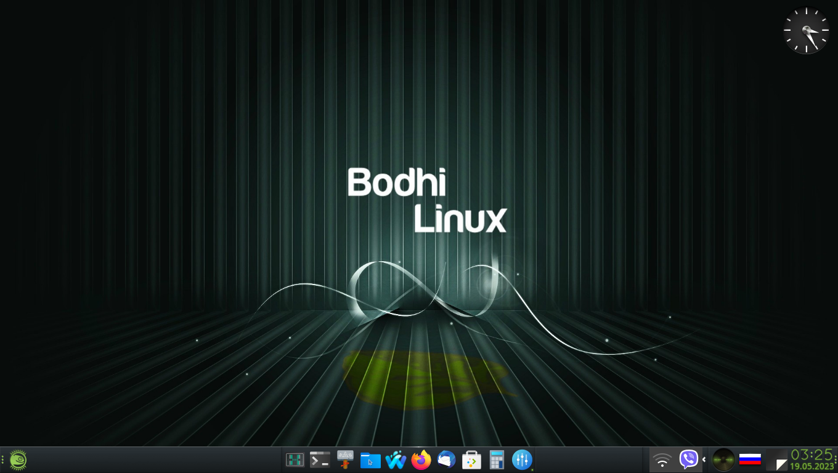Open the openSUSE application launcher menu

pos(18,459)
